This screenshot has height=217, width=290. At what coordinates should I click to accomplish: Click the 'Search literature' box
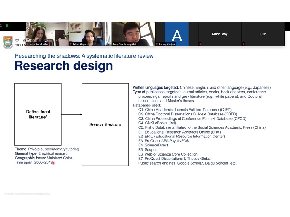pyautogui.click(x=105, y=124)
